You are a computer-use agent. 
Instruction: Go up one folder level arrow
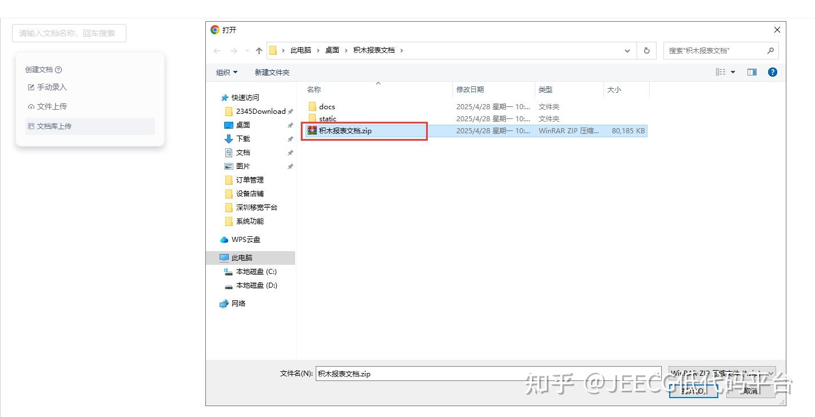259,50
